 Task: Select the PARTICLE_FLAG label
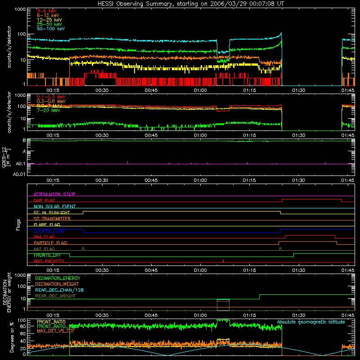click(50, 243)
